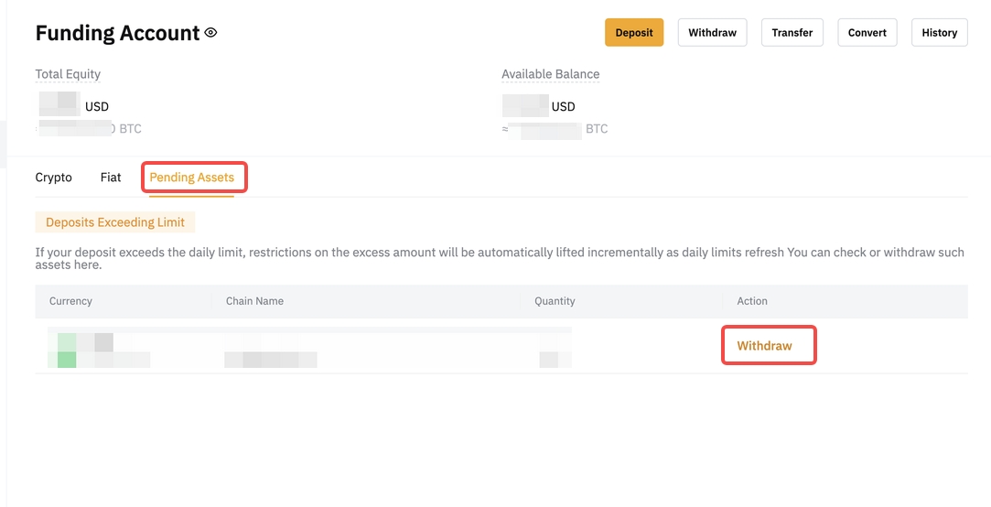991x507 pixels.
Task: Click the Available Balance label
Action: (x=550, y=74)
